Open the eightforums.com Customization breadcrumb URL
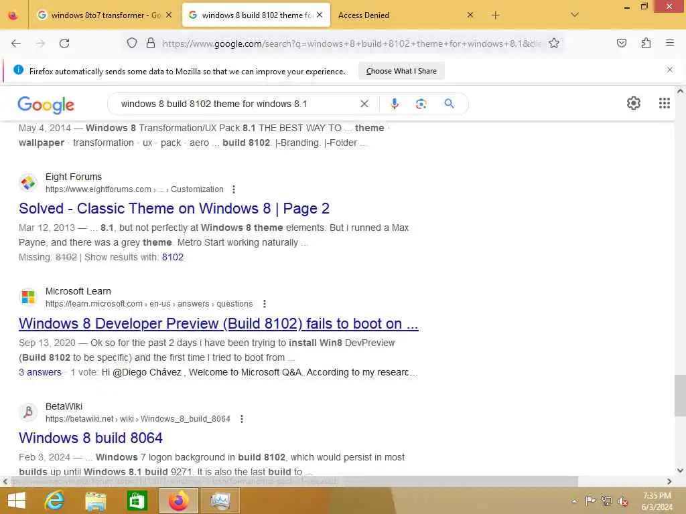 tap(134, 189)
